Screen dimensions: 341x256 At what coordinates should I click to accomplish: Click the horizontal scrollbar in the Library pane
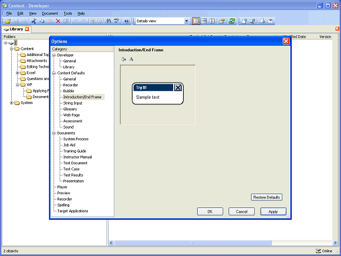pos(193,243)
